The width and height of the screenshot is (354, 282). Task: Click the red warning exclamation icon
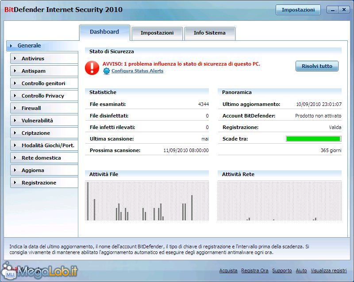[92, 67]
